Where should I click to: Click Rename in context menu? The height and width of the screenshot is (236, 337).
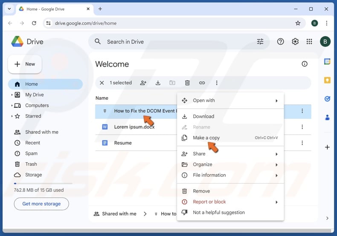[230, 127]
